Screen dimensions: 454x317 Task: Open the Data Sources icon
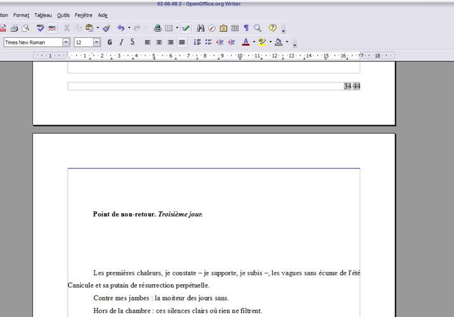point(235,28)
